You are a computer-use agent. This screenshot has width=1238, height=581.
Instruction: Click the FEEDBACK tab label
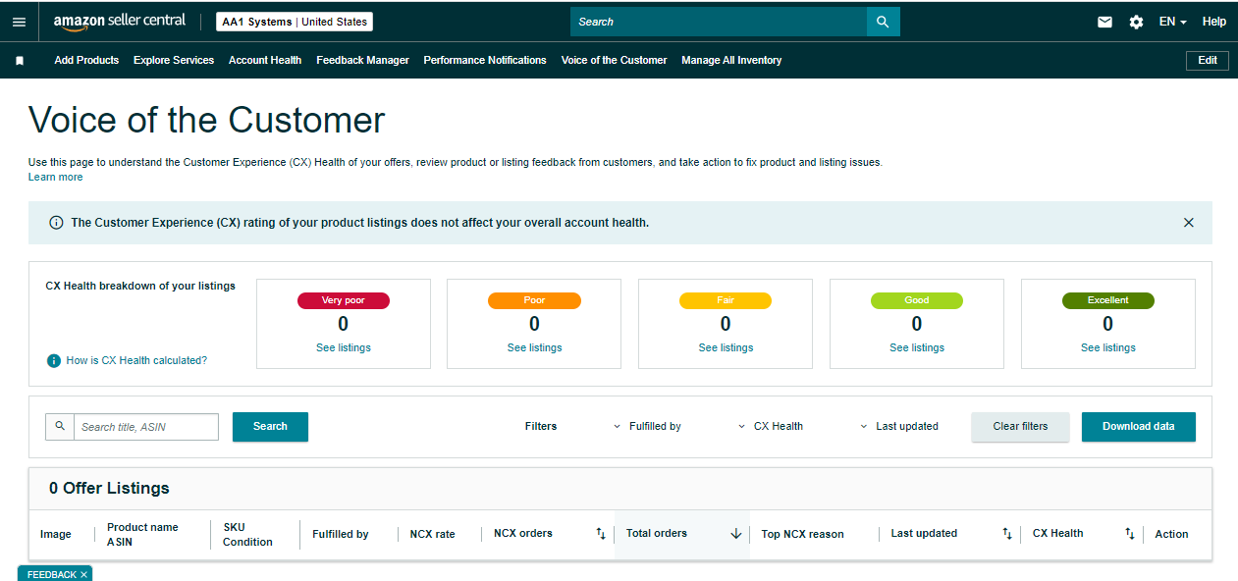pyautogui.click(x=51, y=574)
